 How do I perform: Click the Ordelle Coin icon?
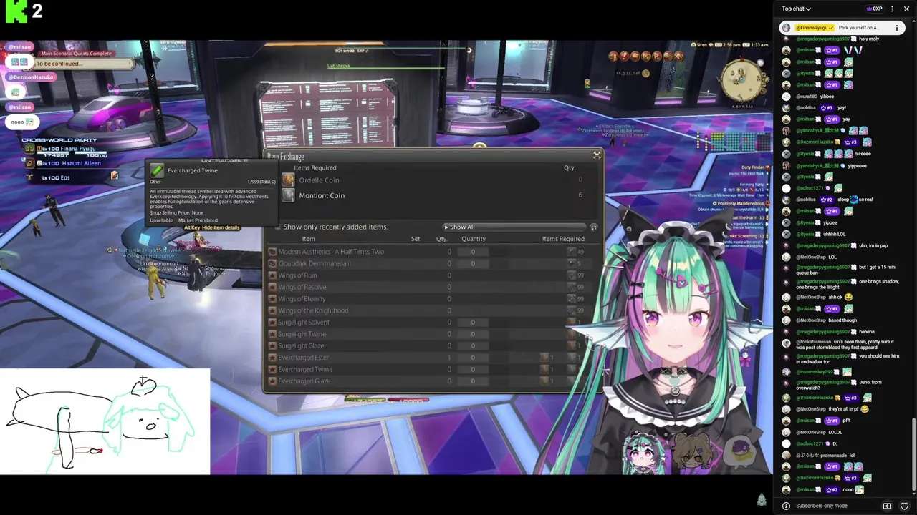[288, 180]
